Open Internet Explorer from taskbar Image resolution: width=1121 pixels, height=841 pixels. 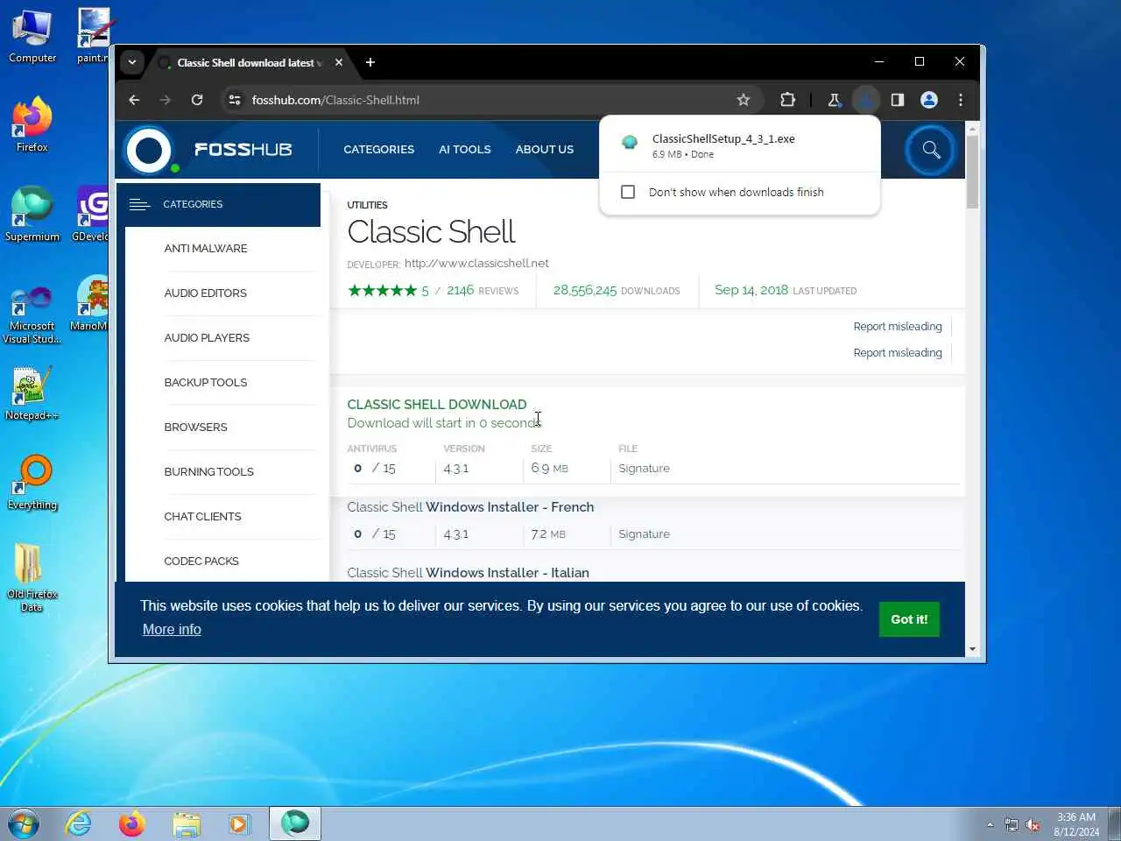pos(79,823)
